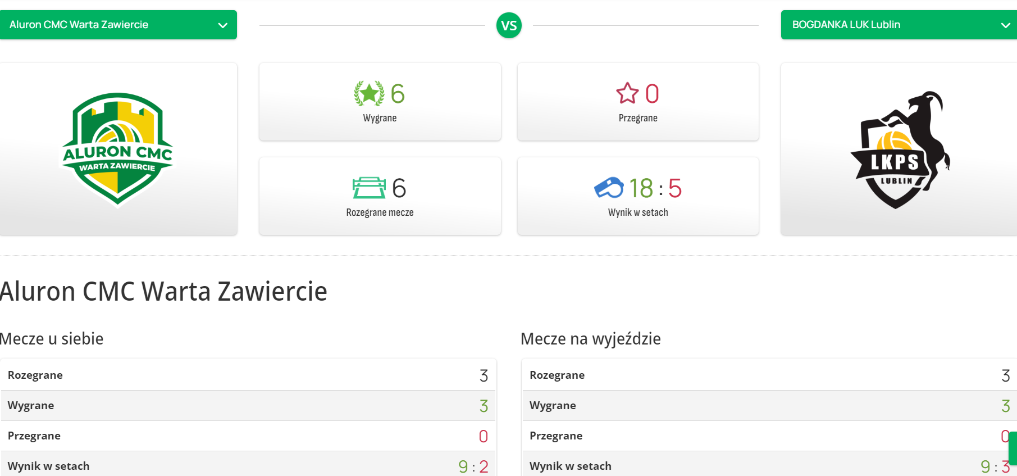This screenshot has width=1017, height=476.
Task: Click the red outlined star Przegrane icon
Action: 627,93
